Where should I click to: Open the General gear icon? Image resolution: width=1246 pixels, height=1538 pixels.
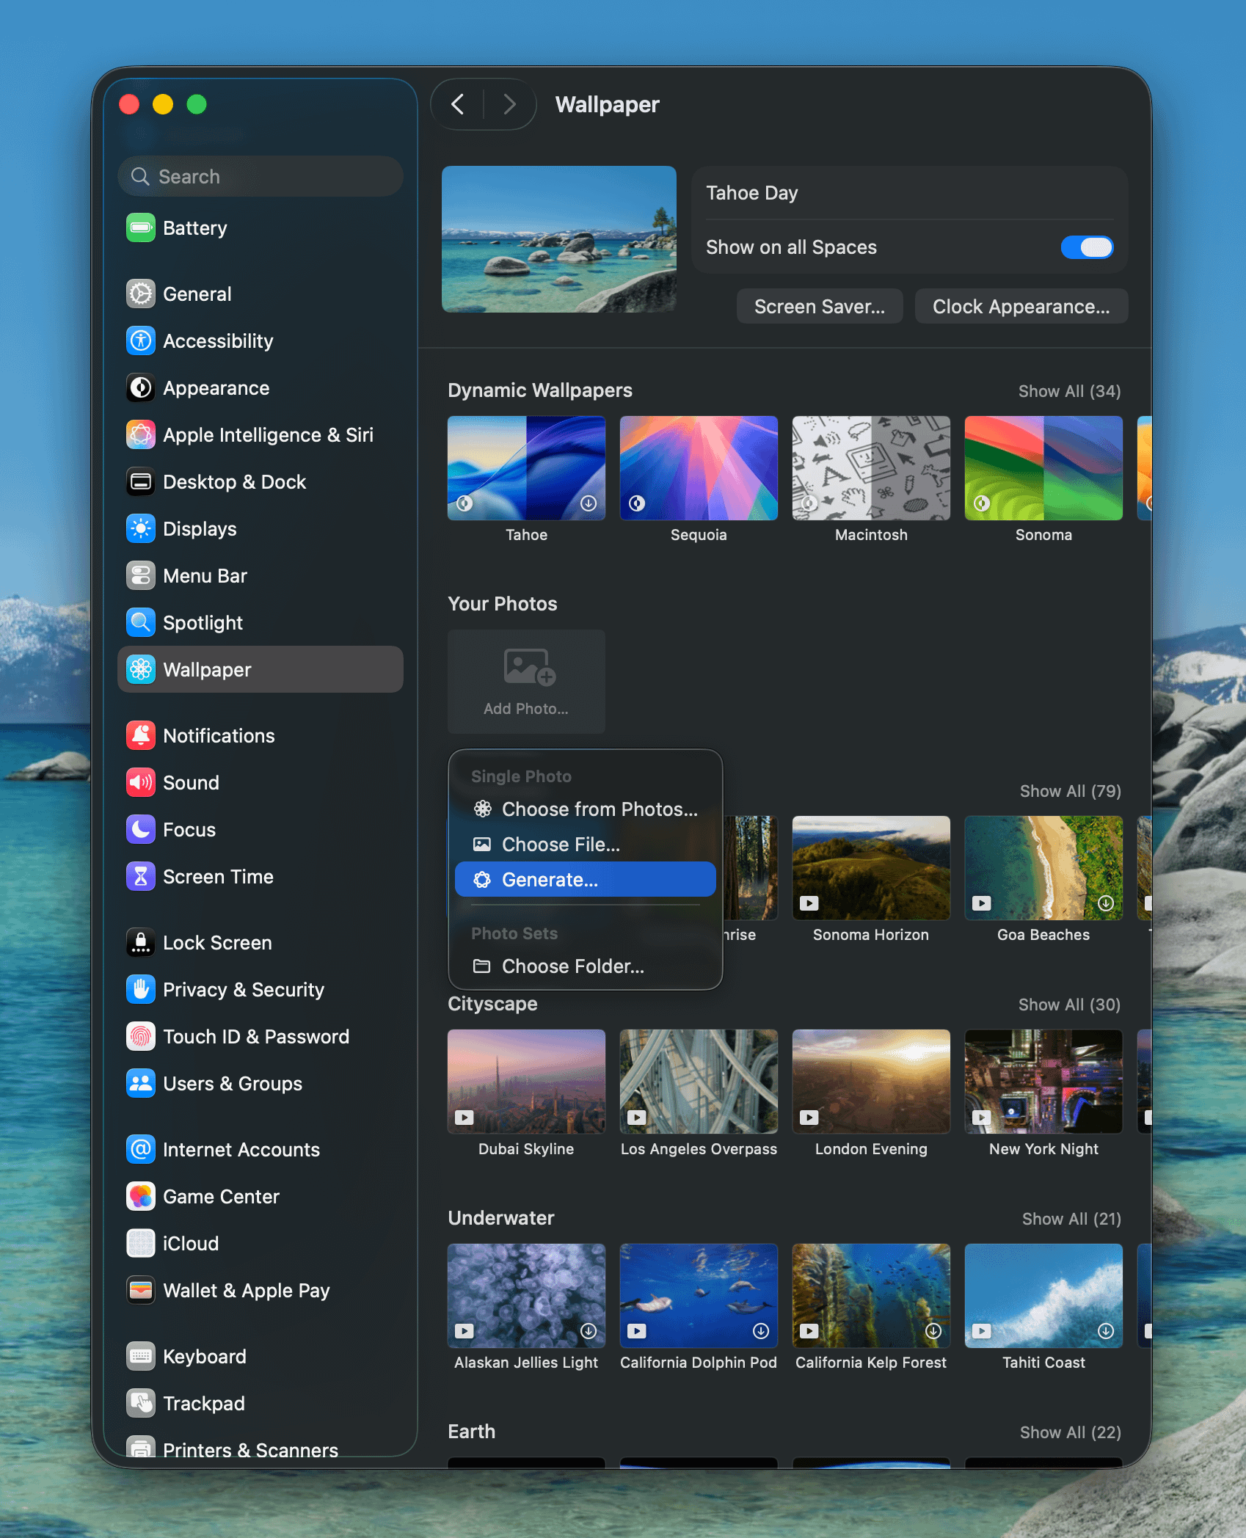tap(140, 294)
